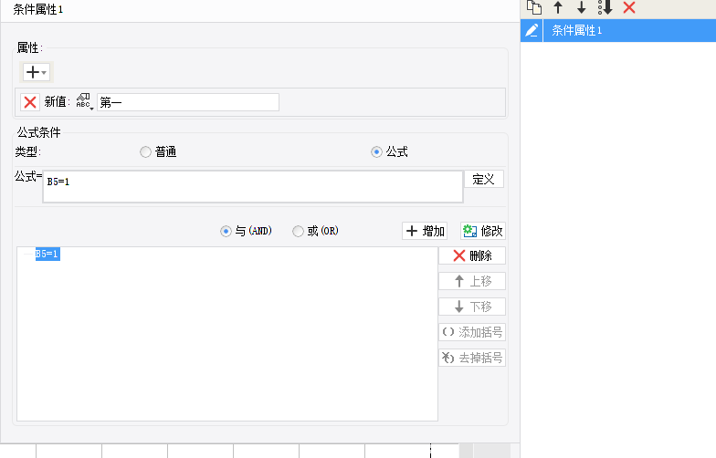The height and width of the screenshot is (458, 716).
Task: Click the 新值 input field containing 第一
Action: pos(188,102)
